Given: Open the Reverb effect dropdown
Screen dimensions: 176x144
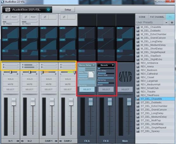Looking at the screenshot, I should (x=106, y=65).
